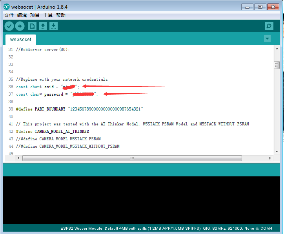Viewport: 284px width, 234px height.
Task: Click the boundary string '123456789000000000000987654321'
Action: tap(106, 109)
